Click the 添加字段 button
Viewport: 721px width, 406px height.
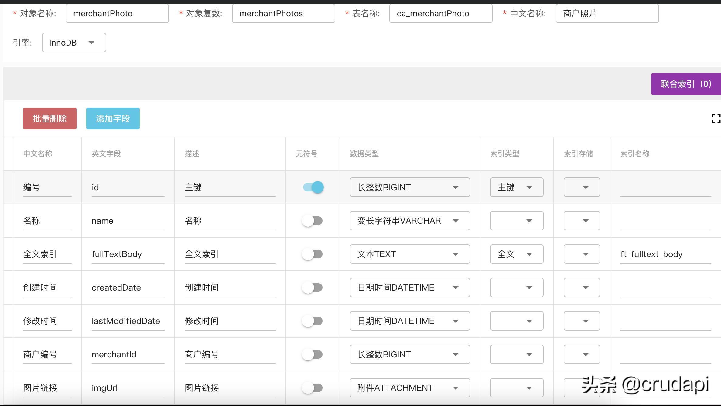coord(113,119)
